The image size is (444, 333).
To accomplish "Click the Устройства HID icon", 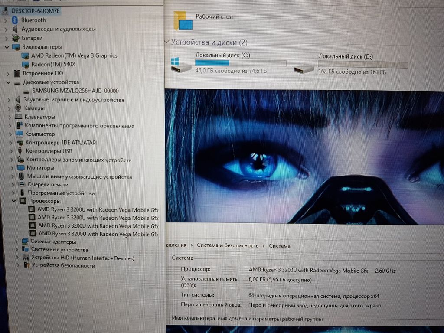I will (26, 258).
